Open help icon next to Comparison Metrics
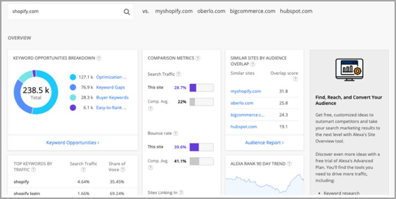This screenshot has height=199, width=396. [x=198, y=58]
